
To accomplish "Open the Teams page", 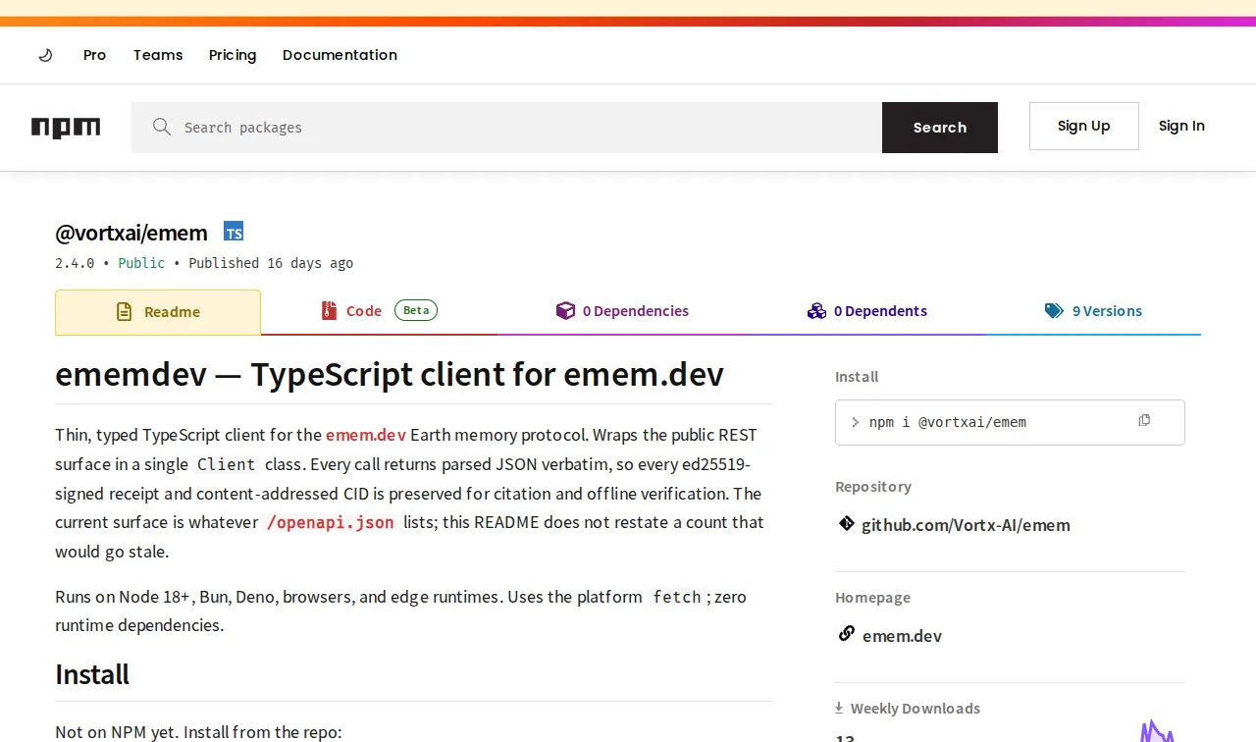I will pyautogui.click(x=158, y=55).
